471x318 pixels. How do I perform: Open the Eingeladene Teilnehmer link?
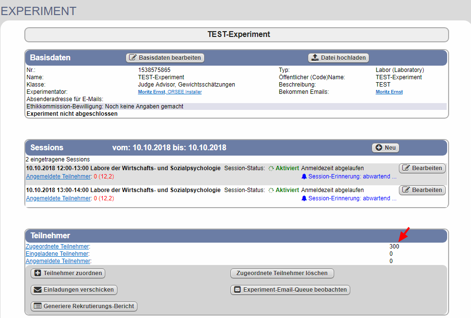pos(57,253)
